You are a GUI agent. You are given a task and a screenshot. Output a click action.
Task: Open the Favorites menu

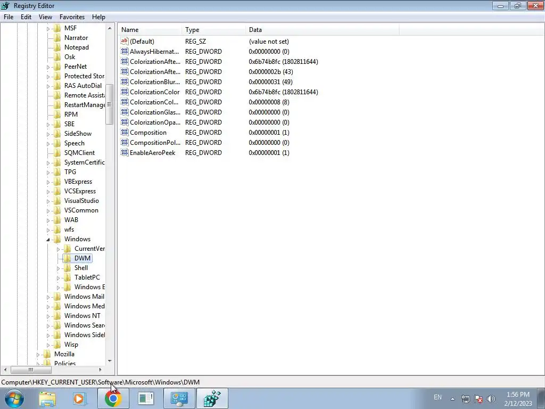click(x=72, y=17)
